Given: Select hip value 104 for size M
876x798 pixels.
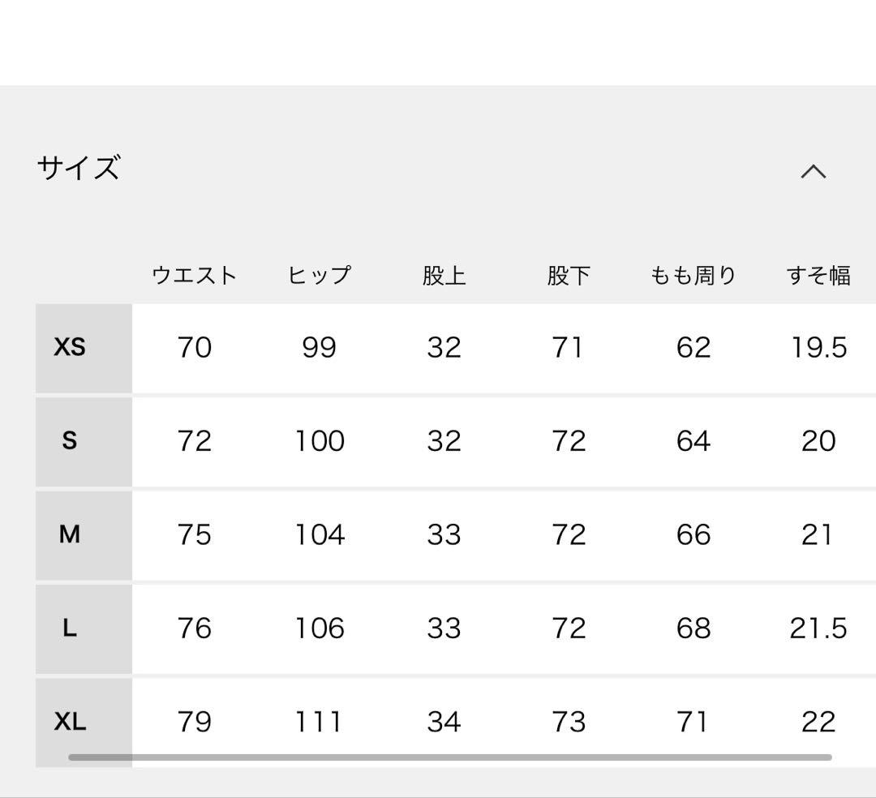Looking at the screenshot, I should coord(320,534).
